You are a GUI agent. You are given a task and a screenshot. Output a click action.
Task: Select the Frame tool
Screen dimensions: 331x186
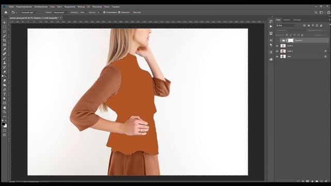tap(5, 45)
